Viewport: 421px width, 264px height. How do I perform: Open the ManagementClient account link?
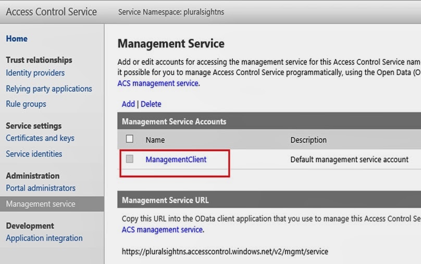(176, 160)
